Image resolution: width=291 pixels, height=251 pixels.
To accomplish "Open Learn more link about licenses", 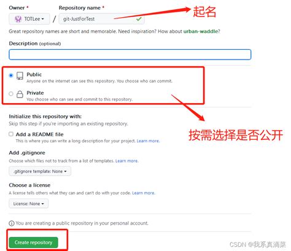I will pyautogui.click(x=144, y=193).
